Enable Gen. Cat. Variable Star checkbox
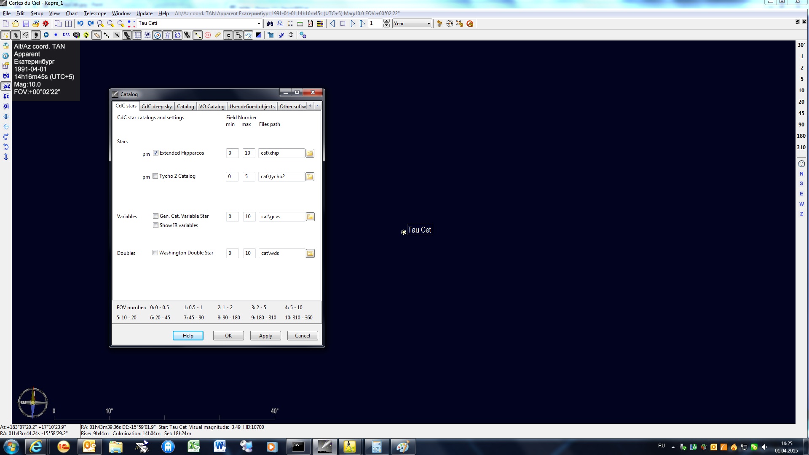Screen dimensions: 809x455 click(x=155, y=216)
